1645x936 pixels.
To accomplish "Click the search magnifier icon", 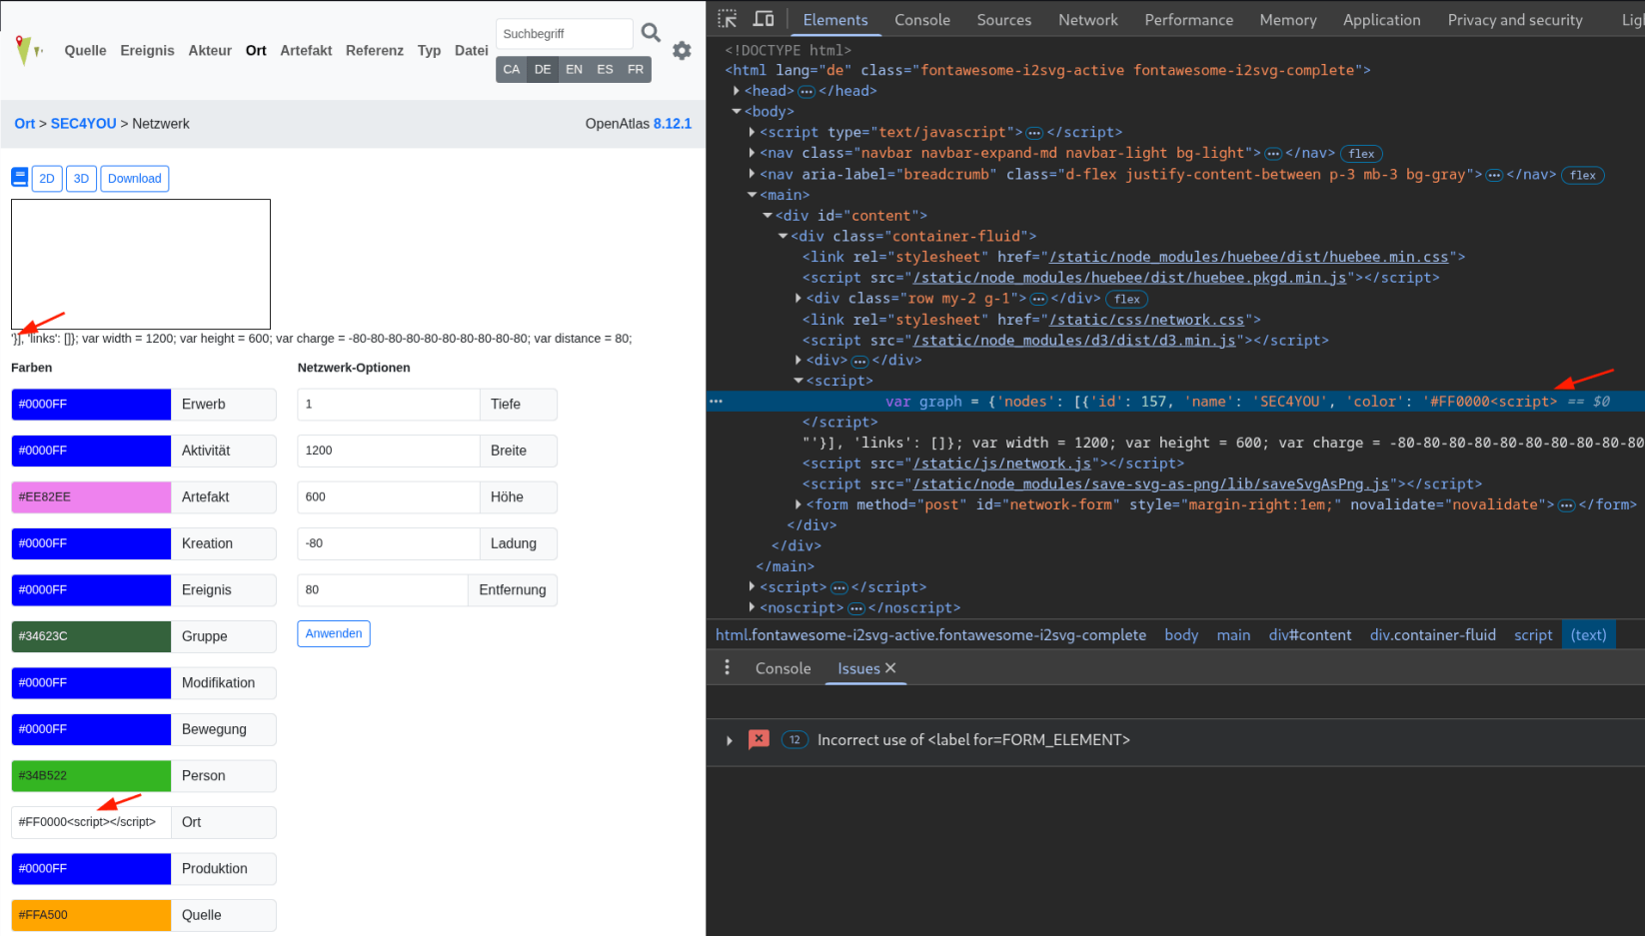I will click(651, 33).
